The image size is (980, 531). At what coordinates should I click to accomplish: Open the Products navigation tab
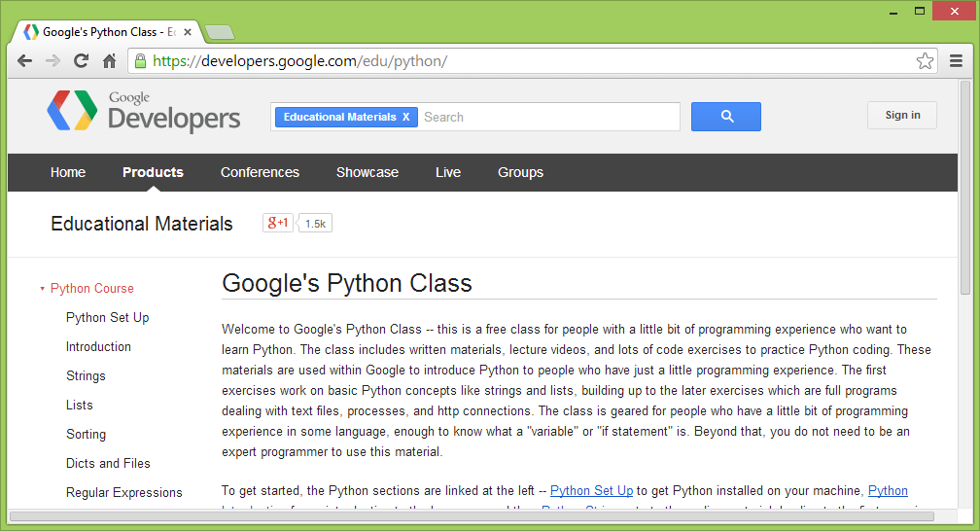(x=153, y=172)
